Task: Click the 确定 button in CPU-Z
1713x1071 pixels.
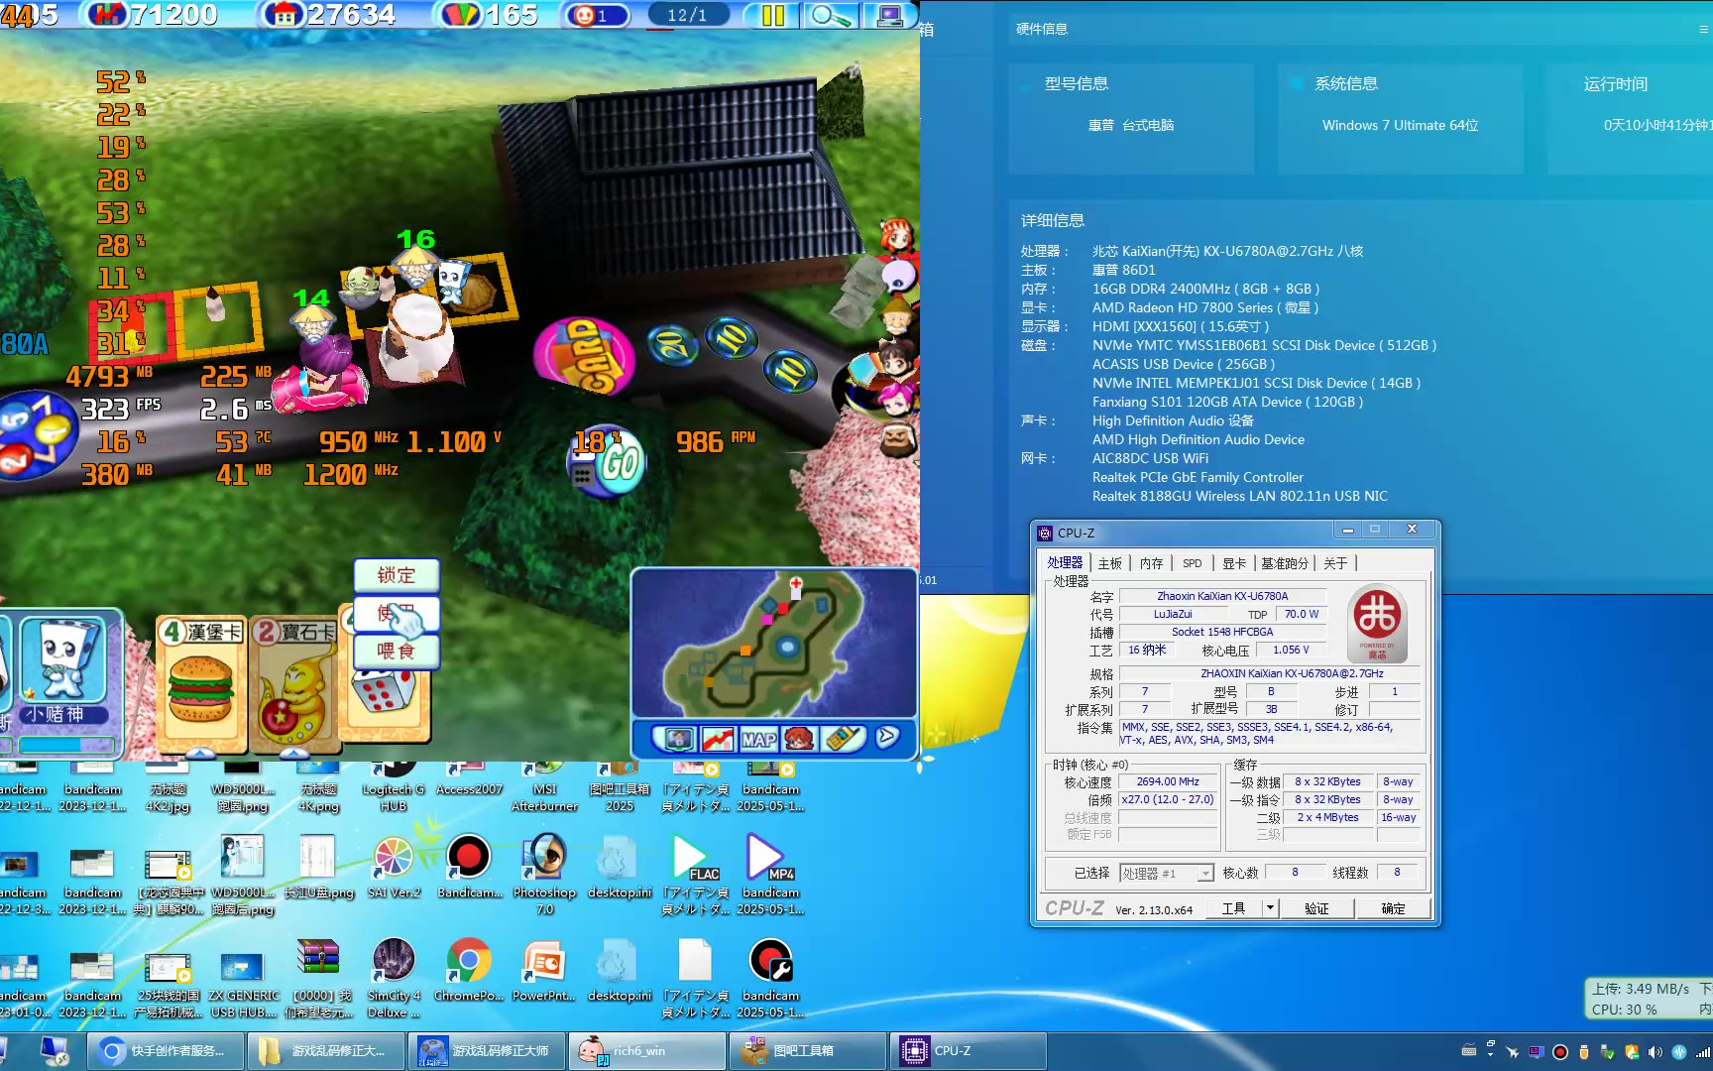Action: tap(1393, 908)
